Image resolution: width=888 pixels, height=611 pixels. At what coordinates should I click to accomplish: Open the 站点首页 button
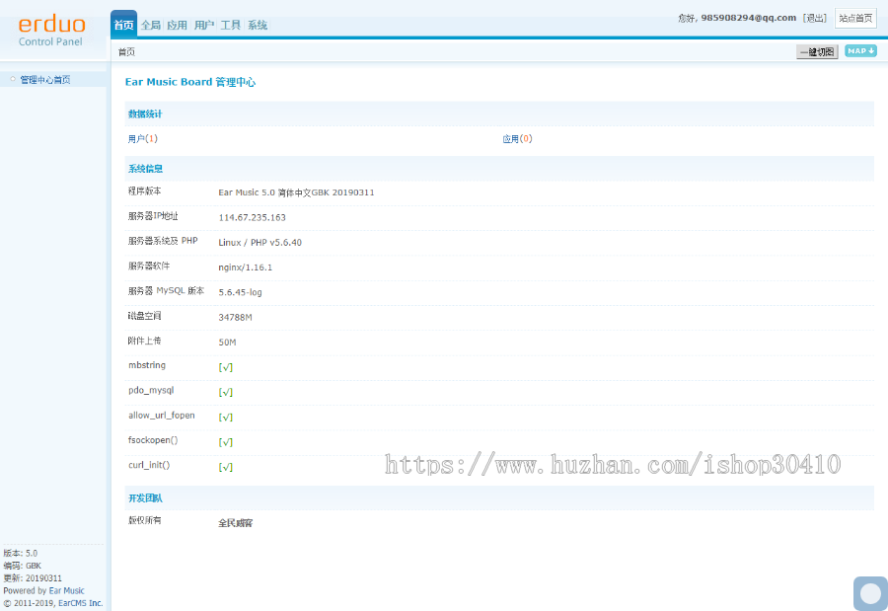[855, 18]
